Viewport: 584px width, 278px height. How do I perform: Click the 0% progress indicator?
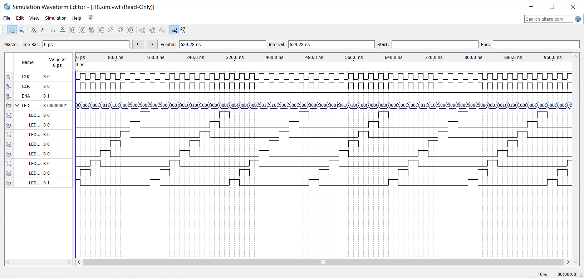pos(543,274)
